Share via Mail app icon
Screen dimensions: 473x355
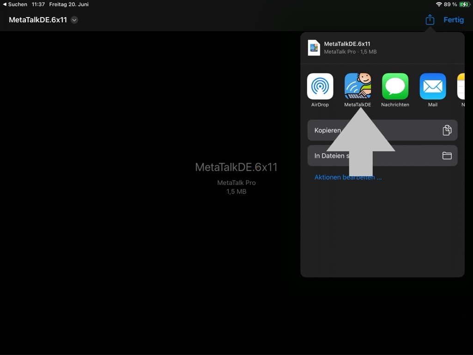point(432,86)
